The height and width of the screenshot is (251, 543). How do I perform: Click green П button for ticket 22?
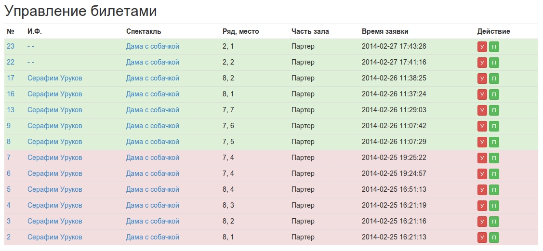[x=494, y=63]
